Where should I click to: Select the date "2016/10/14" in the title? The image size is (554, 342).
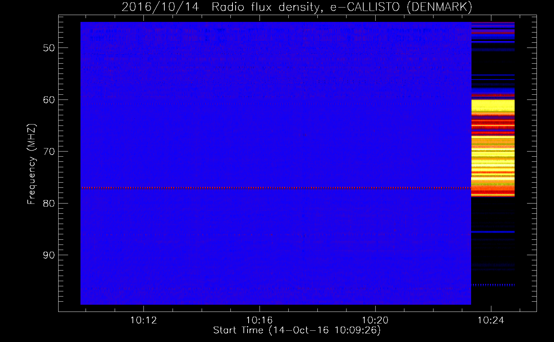click(160, 7)
